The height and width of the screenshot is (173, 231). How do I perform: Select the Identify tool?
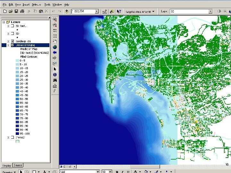[55, 75]
